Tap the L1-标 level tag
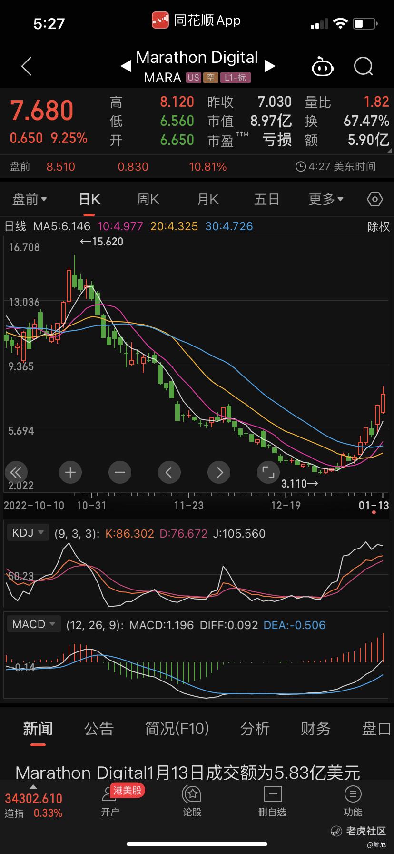The image size is (394, 854). 236,77
